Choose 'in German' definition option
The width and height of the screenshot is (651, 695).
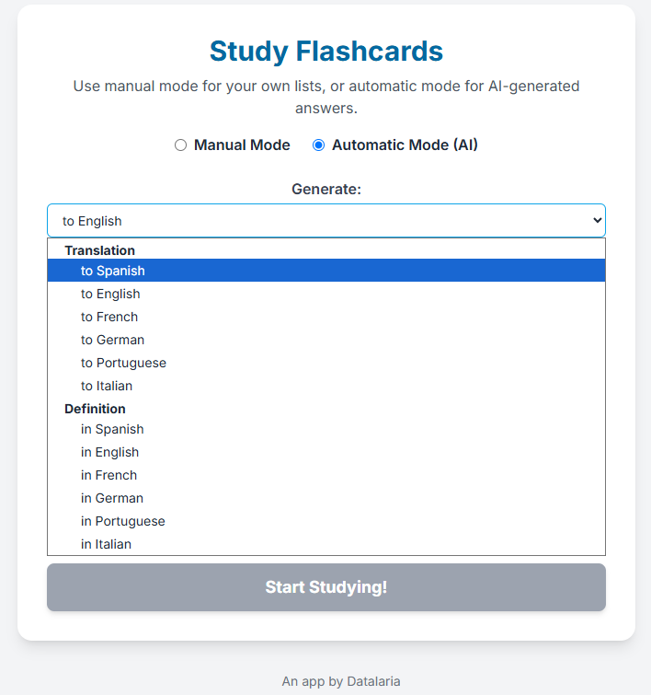click(x=112, y=498)
